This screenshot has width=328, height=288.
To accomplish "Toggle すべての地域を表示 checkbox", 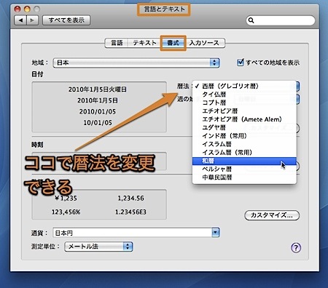I will point(240,63).
